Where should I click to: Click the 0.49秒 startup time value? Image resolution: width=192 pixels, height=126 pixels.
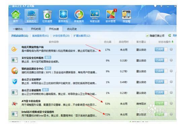click(123, 82)
